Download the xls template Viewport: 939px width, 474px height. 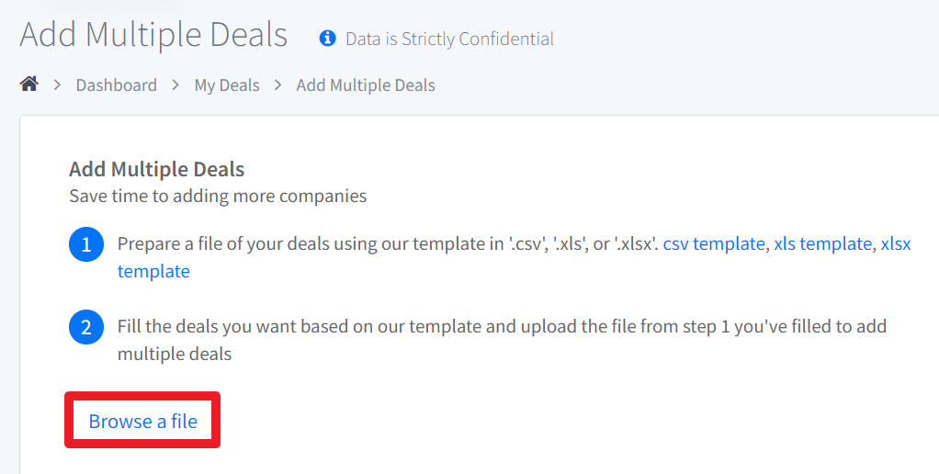[823, 243]
